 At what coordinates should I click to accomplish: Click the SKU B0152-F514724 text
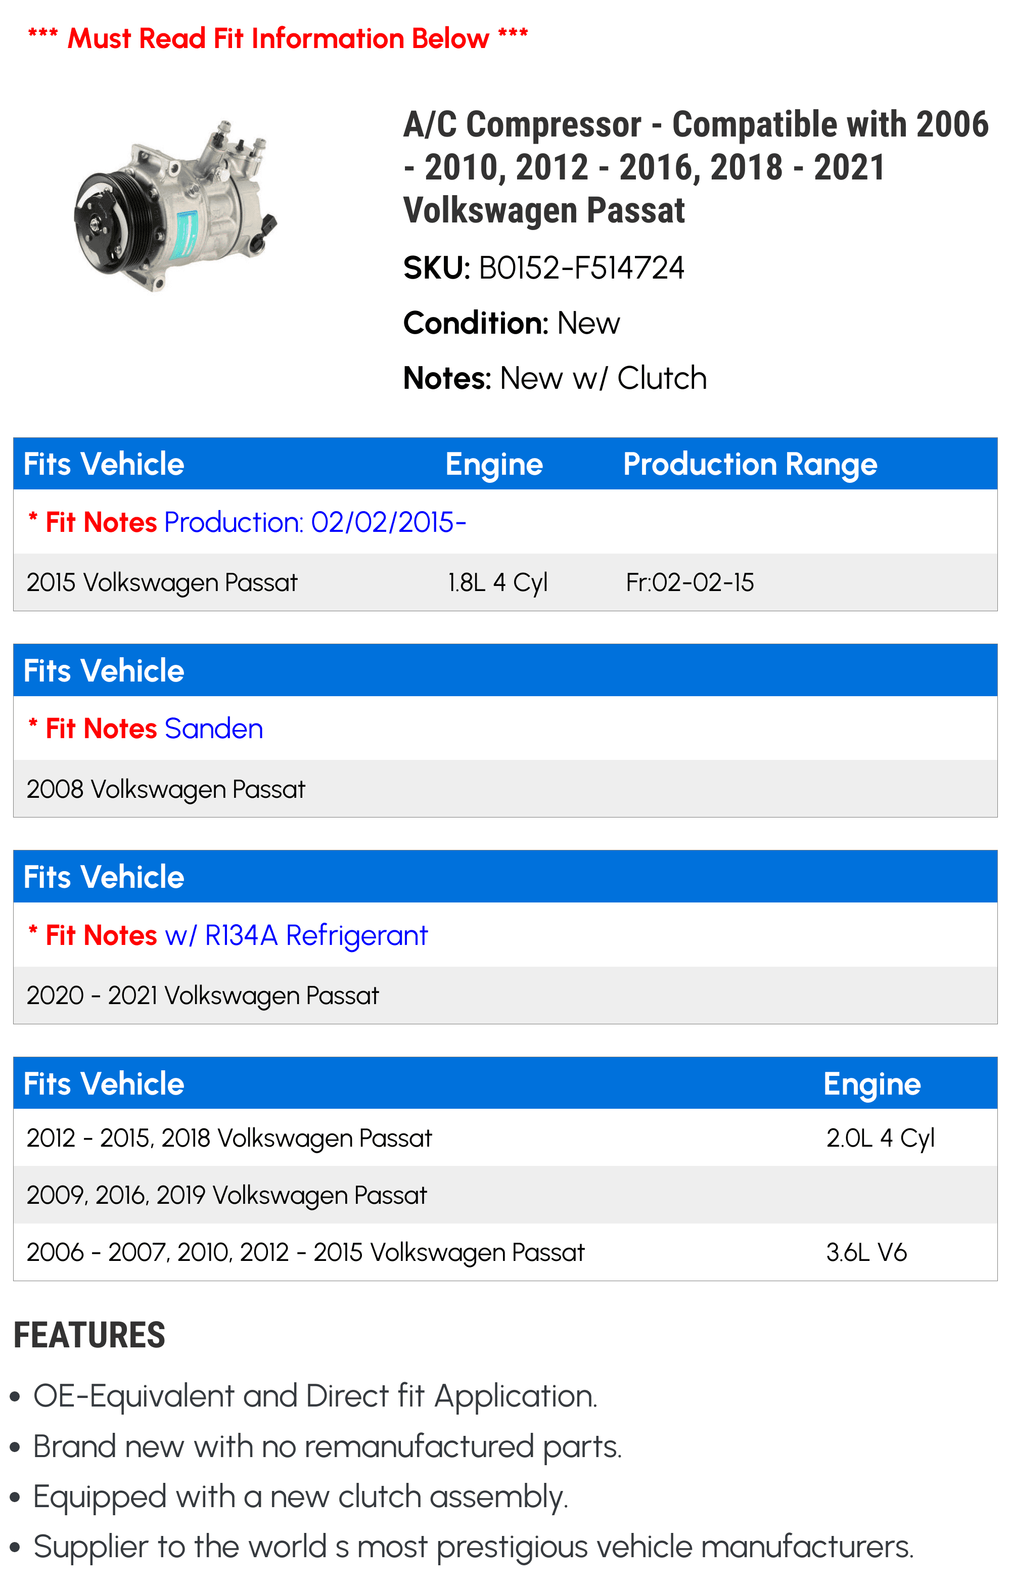544,268
